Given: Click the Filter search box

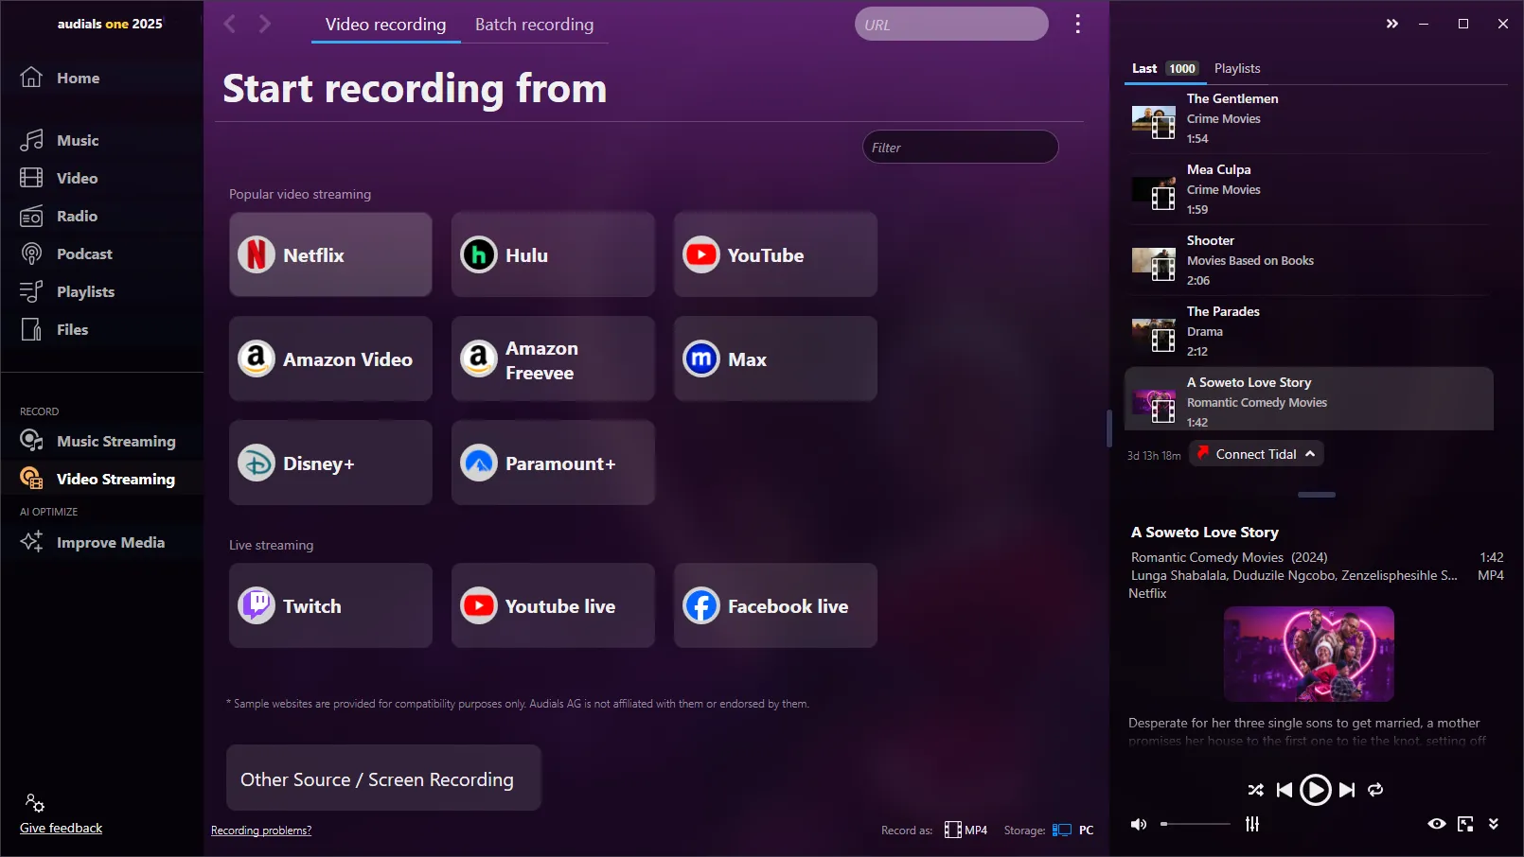Looking at the screenshot, I should (x=960, y=147).
